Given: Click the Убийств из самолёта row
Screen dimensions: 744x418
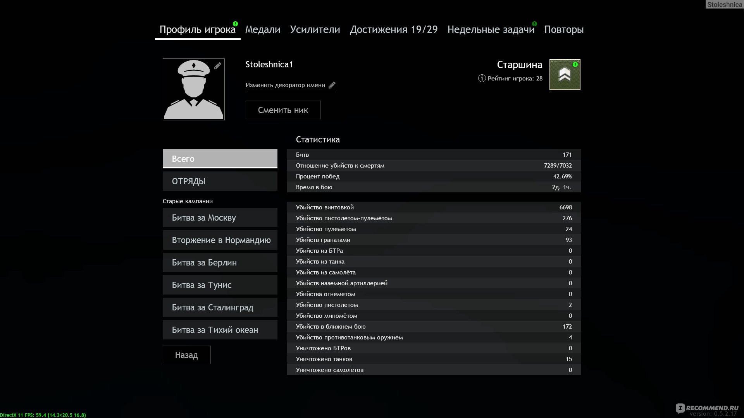Looking at the screenshot, I should [434, 272].
